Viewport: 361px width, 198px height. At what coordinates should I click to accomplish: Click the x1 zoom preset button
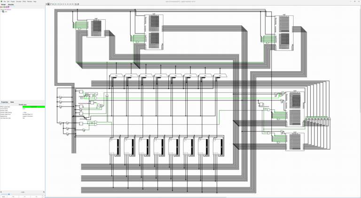(x=24, y=197)
